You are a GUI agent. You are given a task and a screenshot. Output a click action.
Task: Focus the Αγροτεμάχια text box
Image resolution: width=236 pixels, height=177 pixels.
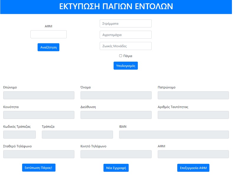[125, 35]
